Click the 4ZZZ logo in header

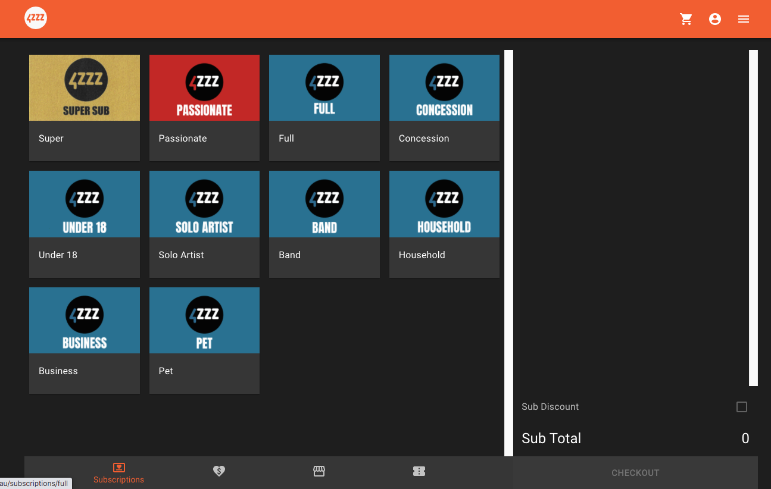pyautogui.click(x=36, y=18)
